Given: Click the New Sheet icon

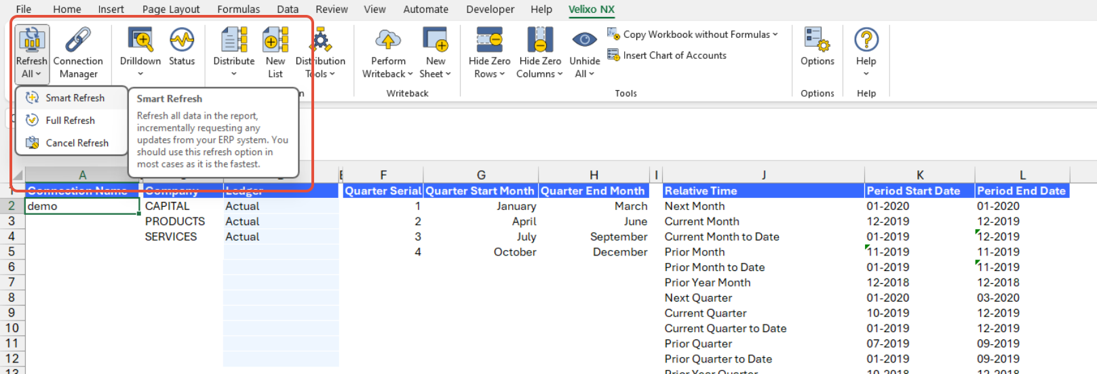Looking at the screenshot, I should (x=435, y=40).
